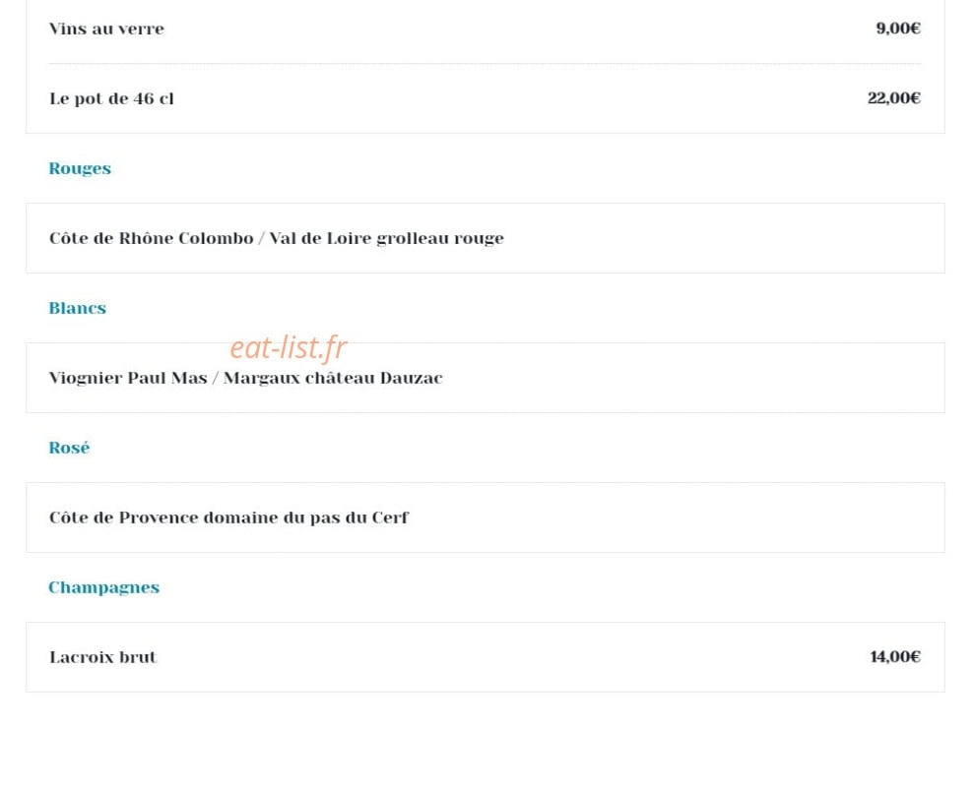Select the 22,00€ price

click(894, 98)
